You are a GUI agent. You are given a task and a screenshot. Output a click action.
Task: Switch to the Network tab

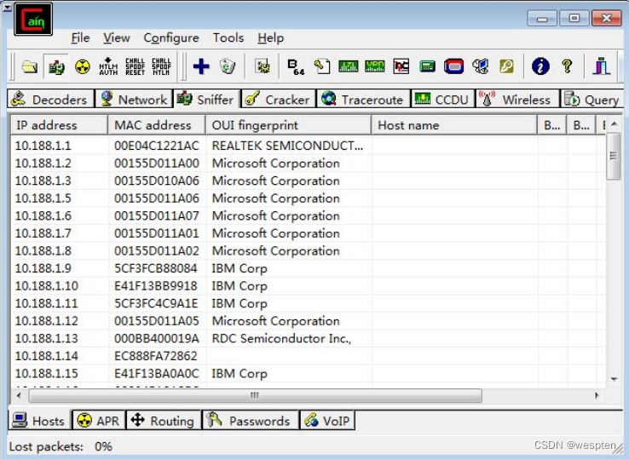click(x=135, y=99)
